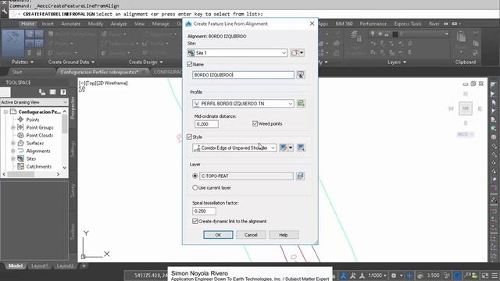500x281 pixels.
Task: Toggle the Name checkbox
Action: pyautogui.click(x=189, y=64)
